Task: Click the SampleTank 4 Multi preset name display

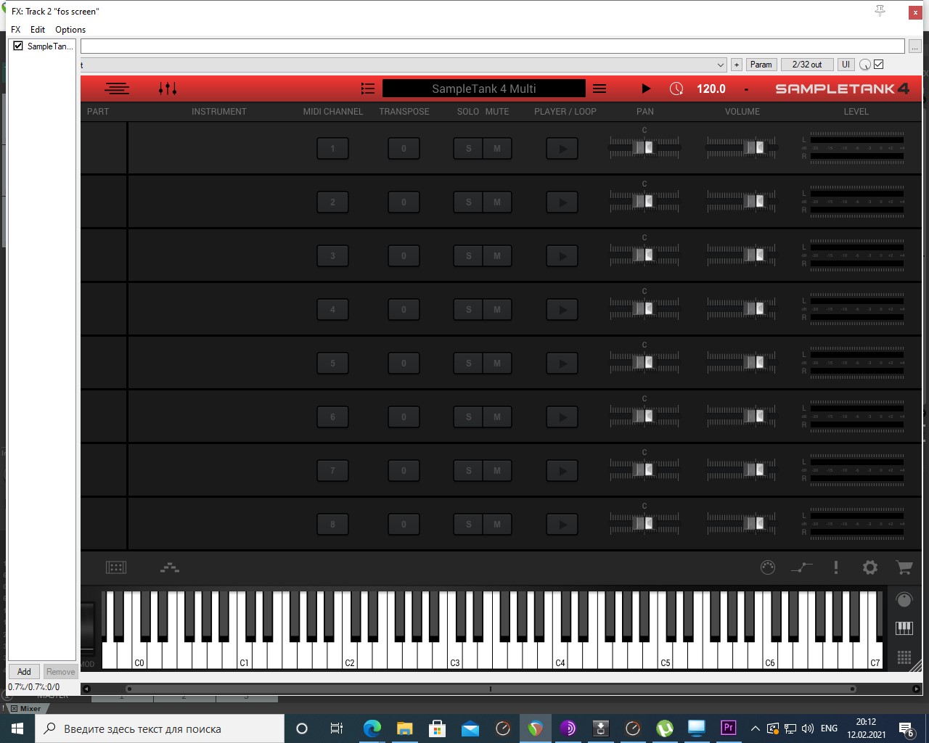Action: coord(484,89)
